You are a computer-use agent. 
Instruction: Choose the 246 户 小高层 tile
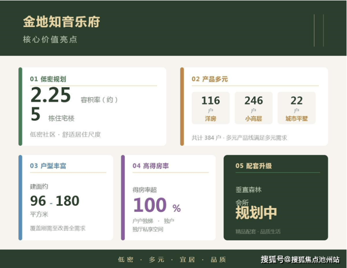[x=254, y=108]
